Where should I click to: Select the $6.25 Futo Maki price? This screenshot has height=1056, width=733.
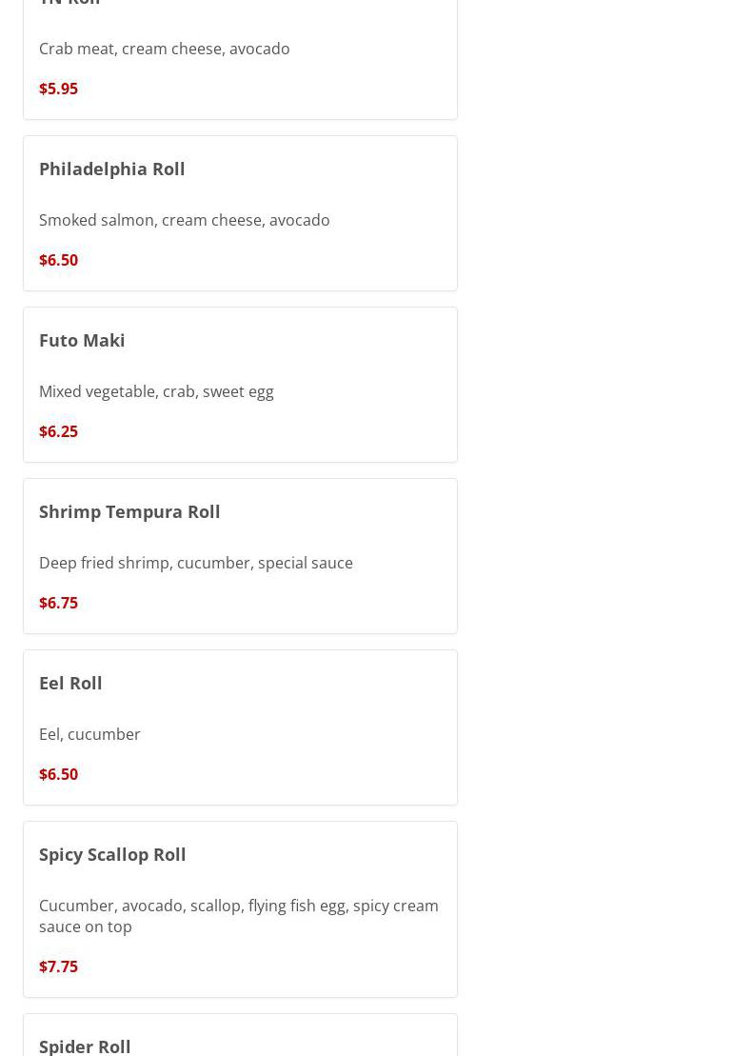point(58,431)
